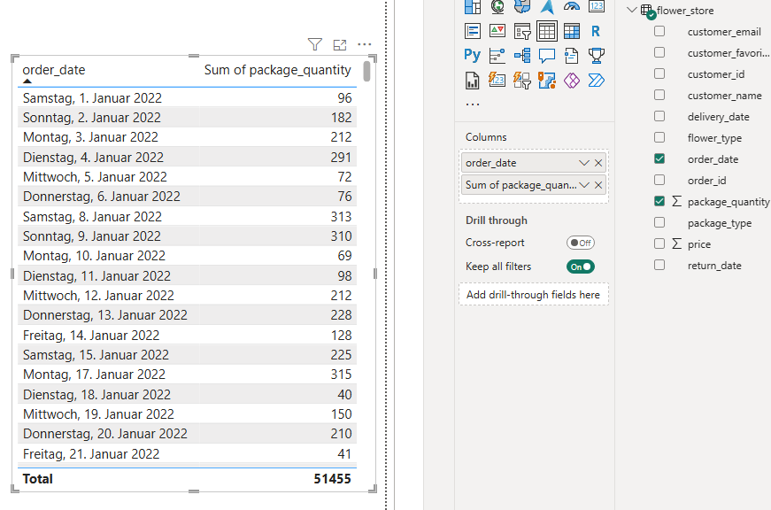Screen dimensions: 771x510
Task: Select the ArcGIS Maps visualization icon
Action: pyautogui.click(x=547, y=81)
